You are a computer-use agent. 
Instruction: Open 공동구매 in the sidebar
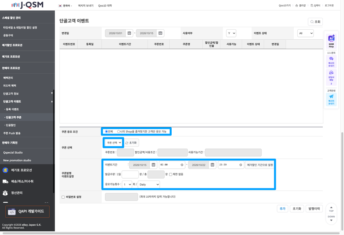[8, 35]
